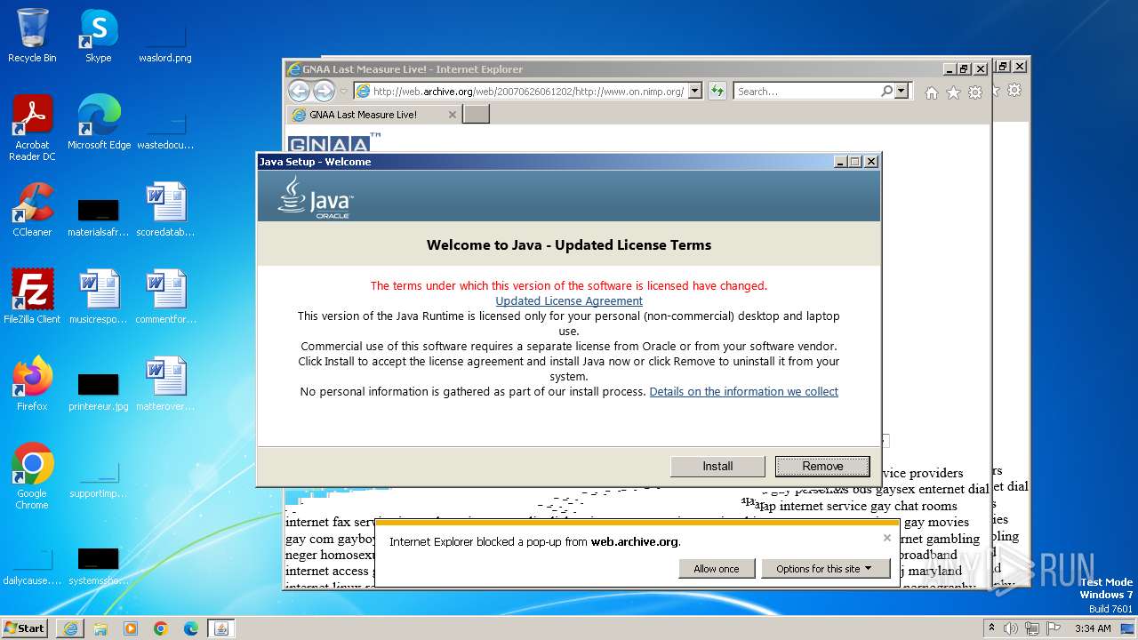Refresh the page in Internet Explorer
The image size is (1138, 640).
(717, 91)
